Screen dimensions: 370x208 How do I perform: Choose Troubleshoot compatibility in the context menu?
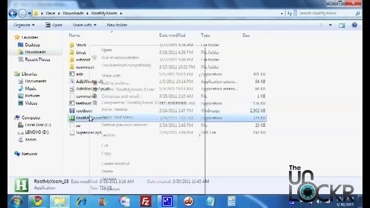(x=126, y=65)
